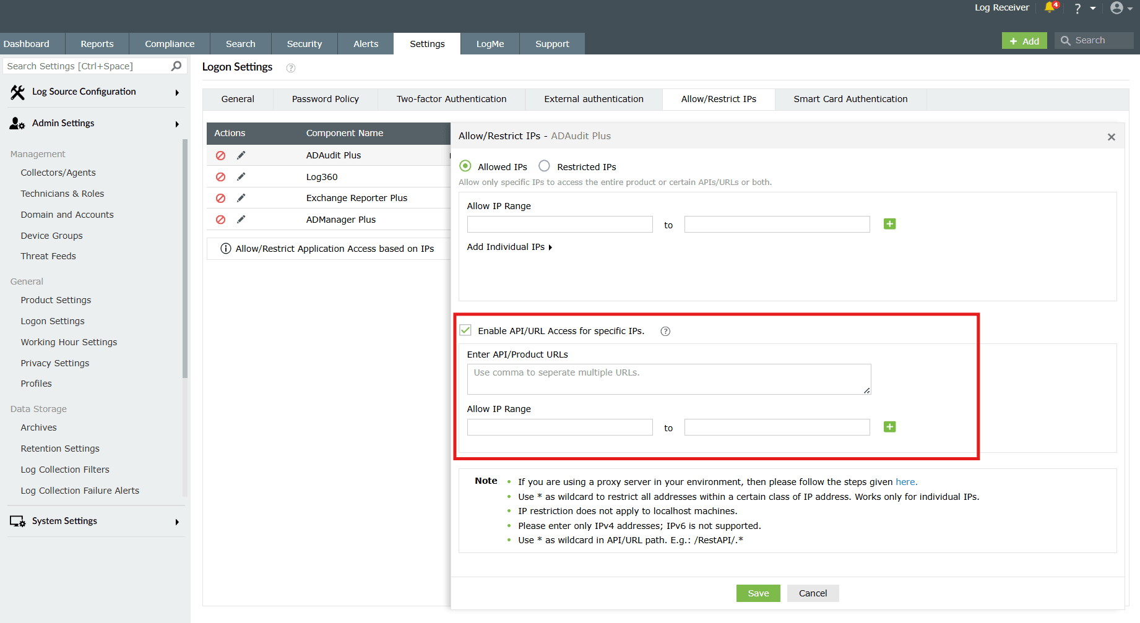Click the edit pencil for Log360
The height and width of the screenshot is (623, 1140).
click(241, 177)
